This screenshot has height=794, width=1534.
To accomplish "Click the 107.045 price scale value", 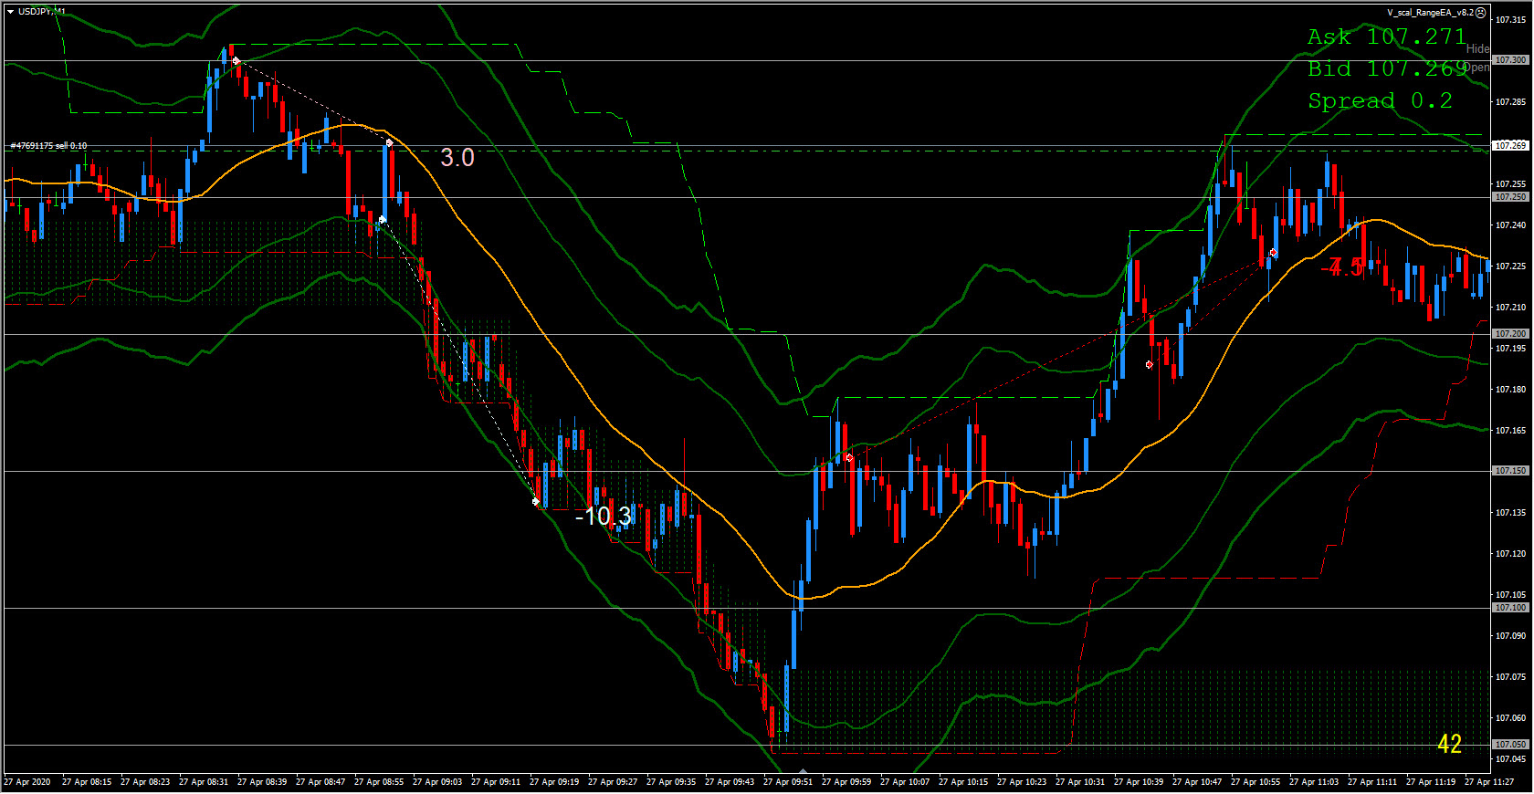I will click(x=1510, y=759).
